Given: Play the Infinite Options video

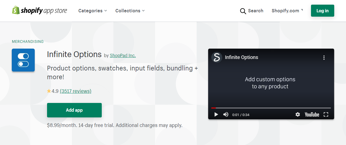Looking at the screenshot, I should click(216, 114).
